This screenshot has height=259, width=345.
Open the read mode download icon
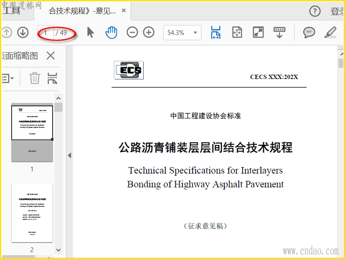(279, 32)
